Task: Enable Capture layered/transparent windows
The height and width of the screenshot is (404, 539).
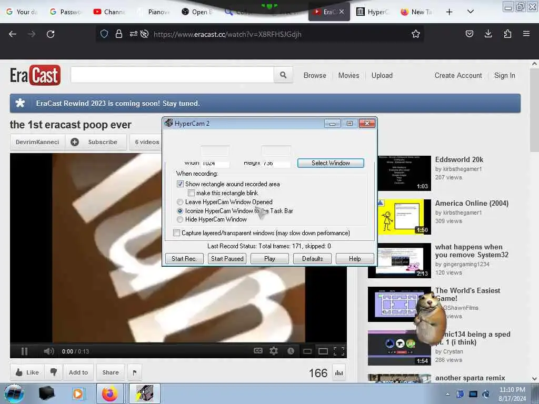Action: tap(177, 233)
